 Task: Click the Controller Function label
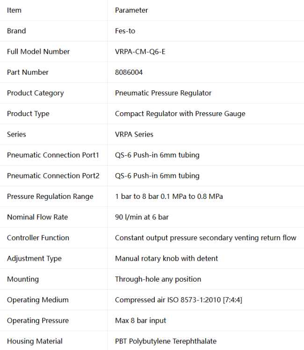[x=38, y=238]
